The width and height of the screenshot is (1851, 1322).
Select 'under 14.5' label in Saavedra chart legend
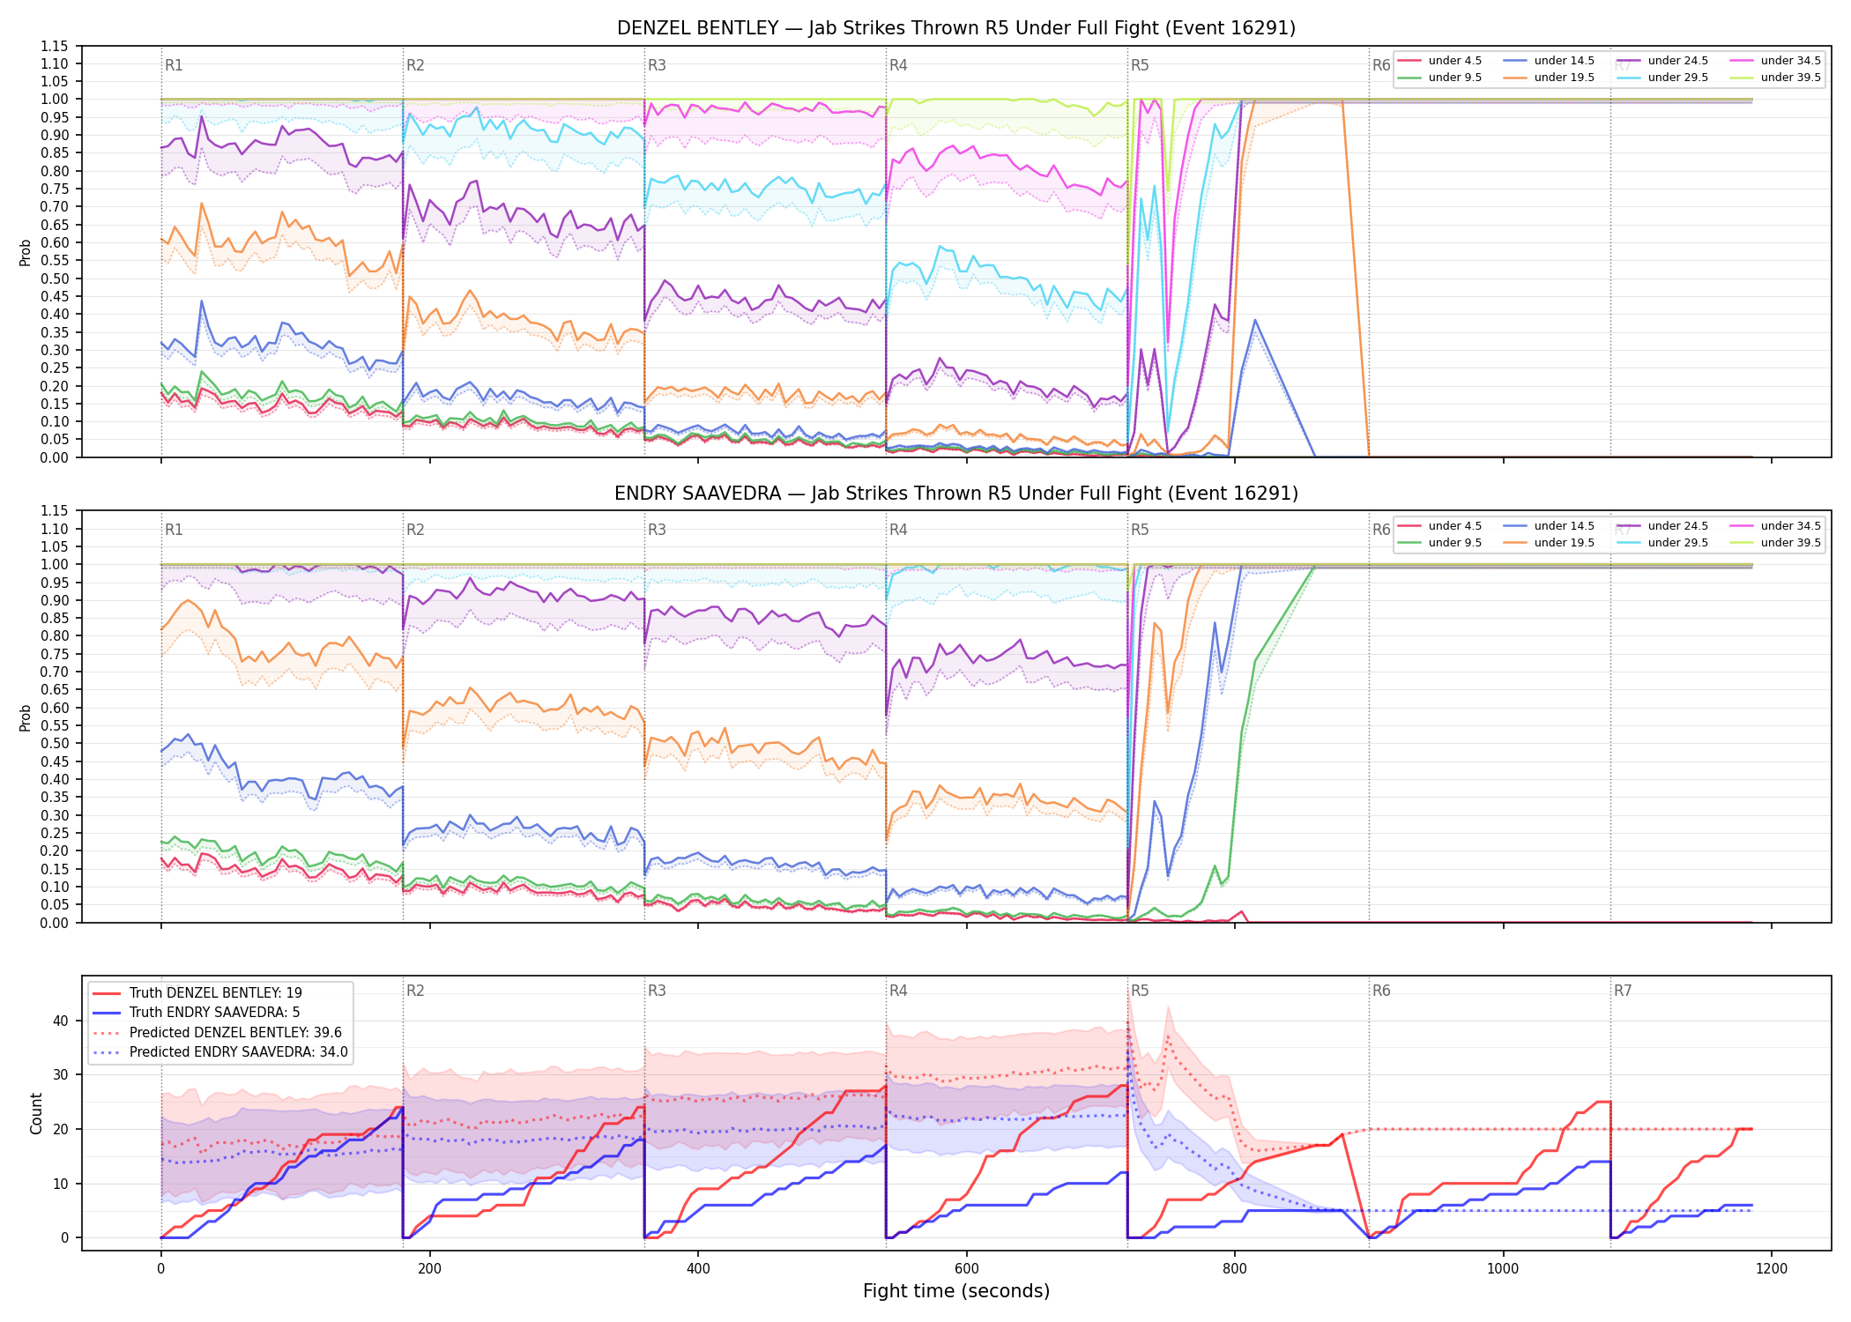(1564, 526)
